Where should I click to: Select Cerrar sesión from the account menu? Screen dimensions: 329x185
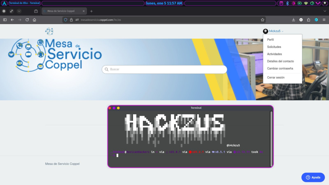pyautogui.click(x=275, y=77)
